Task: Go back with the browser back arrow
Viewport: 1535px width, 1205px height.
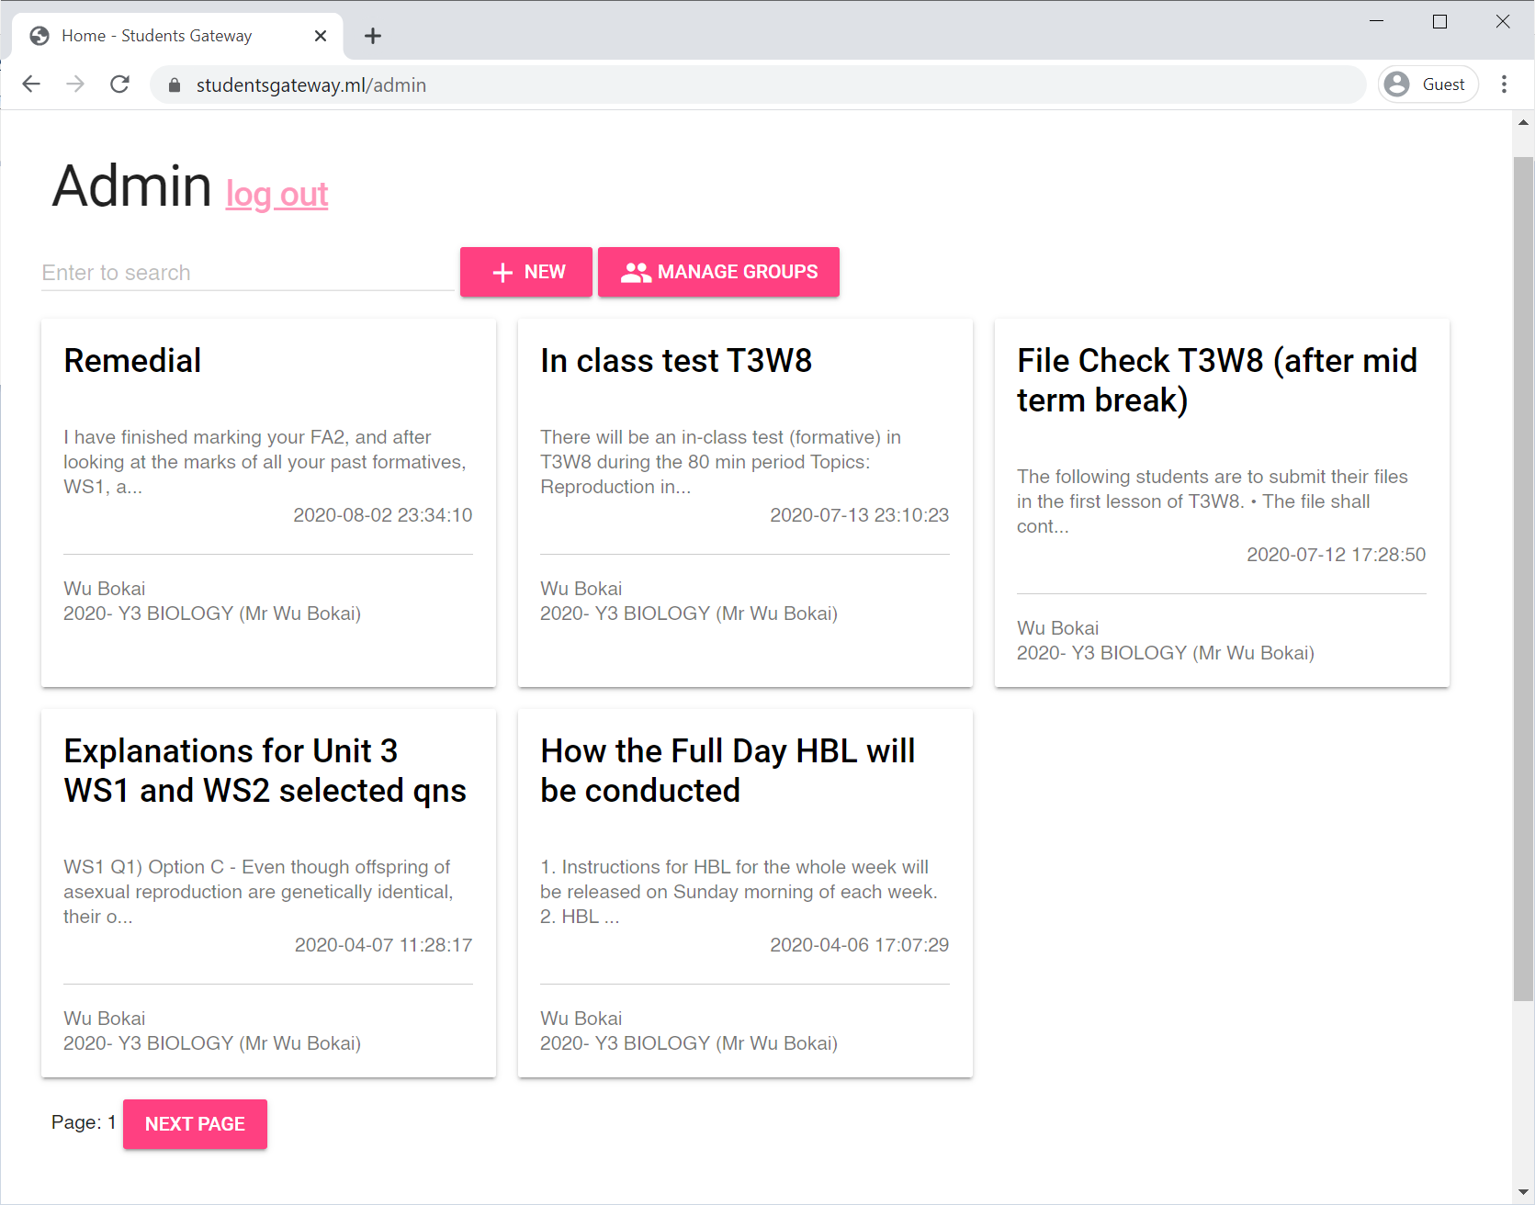Action: click(31, 84)
